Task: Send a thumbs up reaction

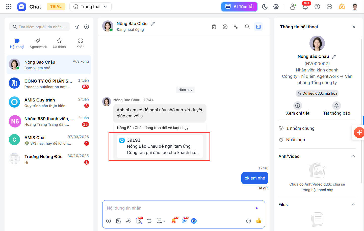Action: click(259, 221)
